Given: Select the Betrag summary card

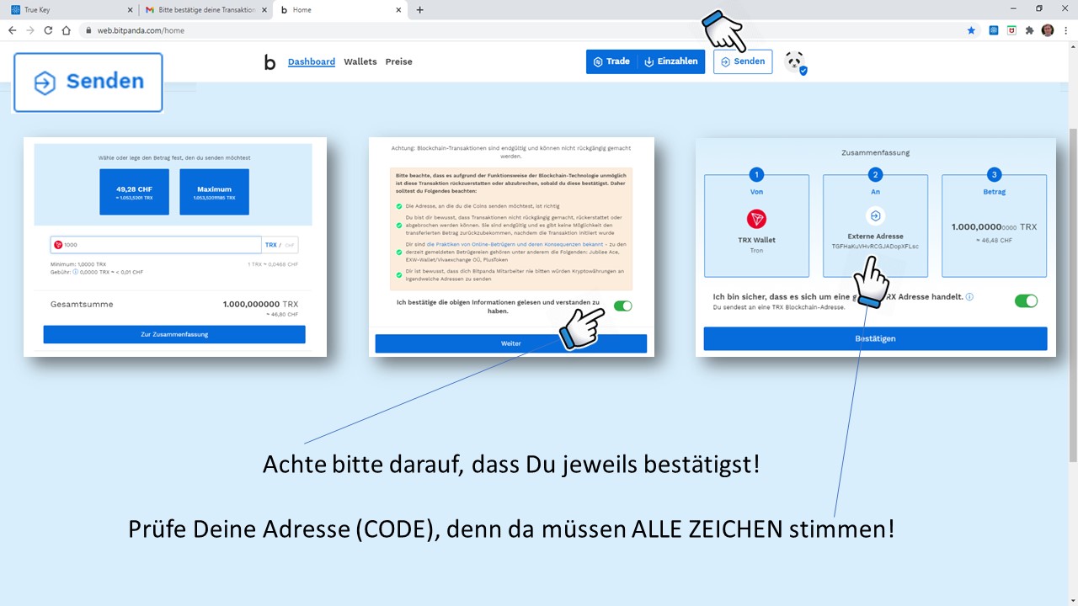Looking at the screenshot, I should coord(994,226).
